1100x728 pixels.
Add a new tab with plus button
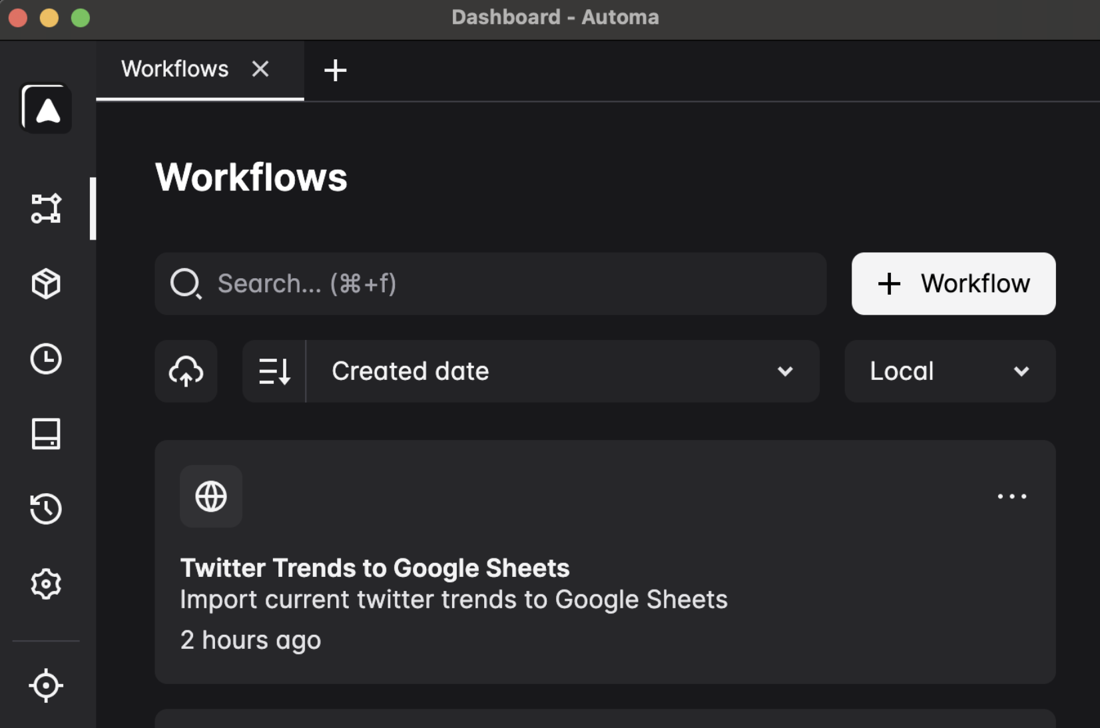(336, 70)
